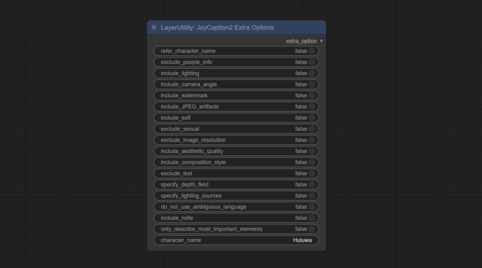Enable exclude_sexual toggle
This screenshot has width=482, height=268.
coord(236,129)
